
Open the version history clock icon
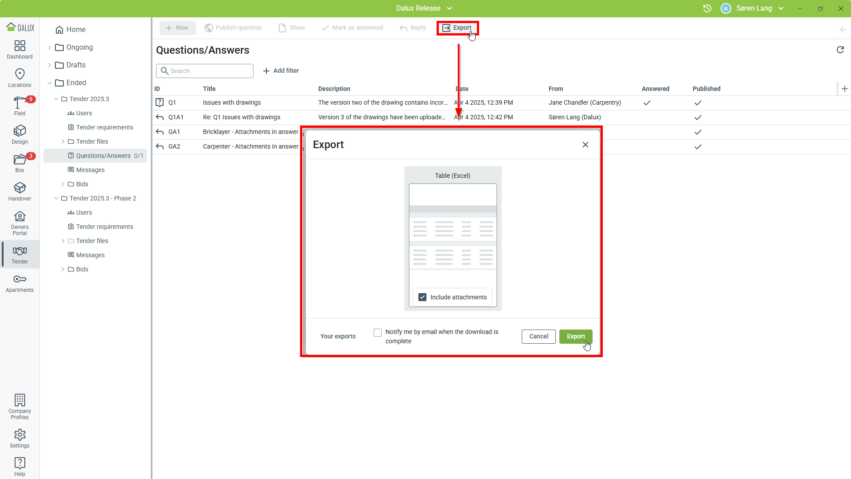pyautogui.click(x=707, y=8)
